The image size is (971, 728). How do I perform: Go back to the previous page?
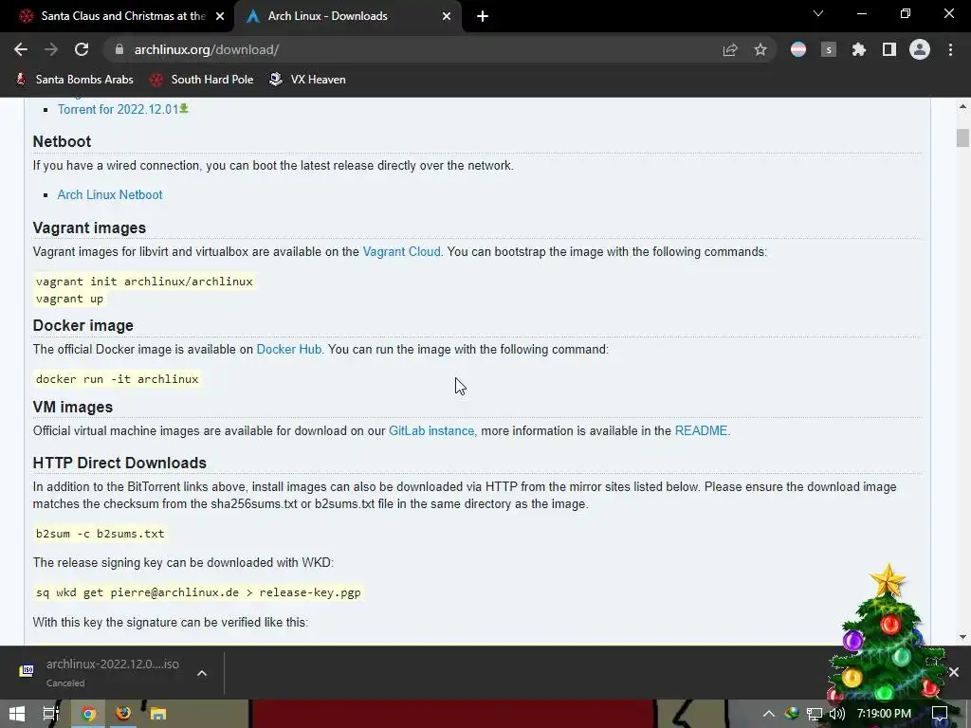pyautogui.click(x=21, y=49)
